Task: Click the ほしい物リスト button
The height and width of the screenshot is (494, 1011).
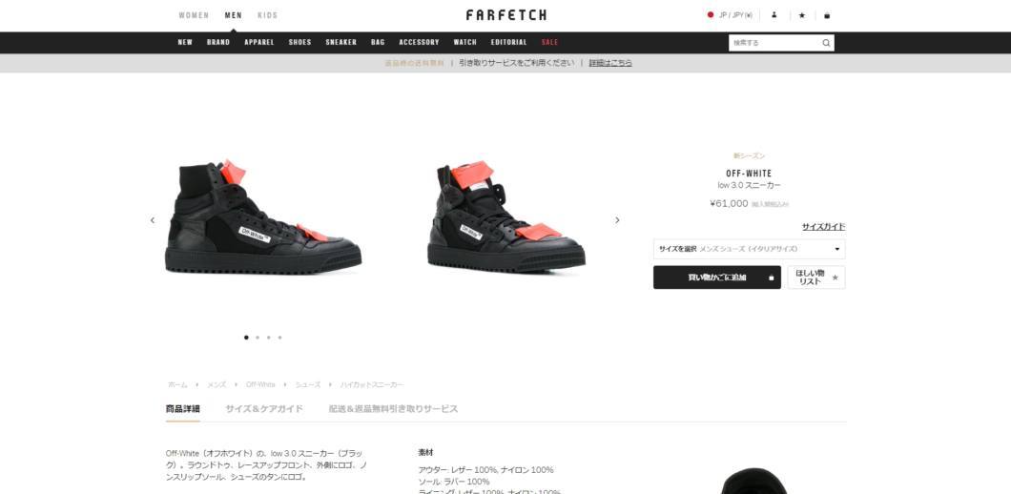Action: 816,278
